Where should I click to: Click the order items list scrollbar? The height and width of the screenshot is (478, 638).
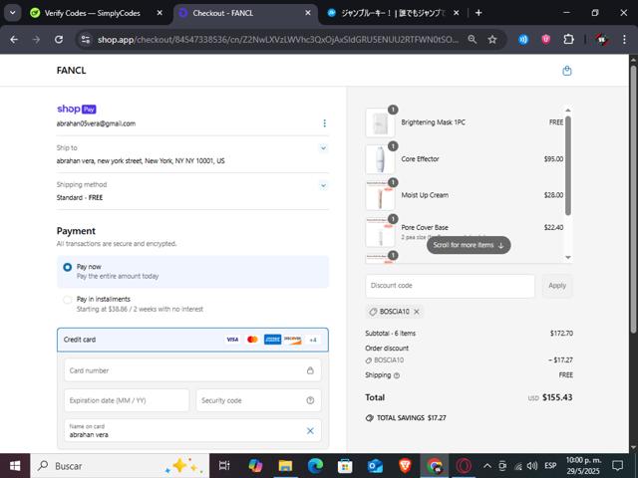(x=568, y=165)
